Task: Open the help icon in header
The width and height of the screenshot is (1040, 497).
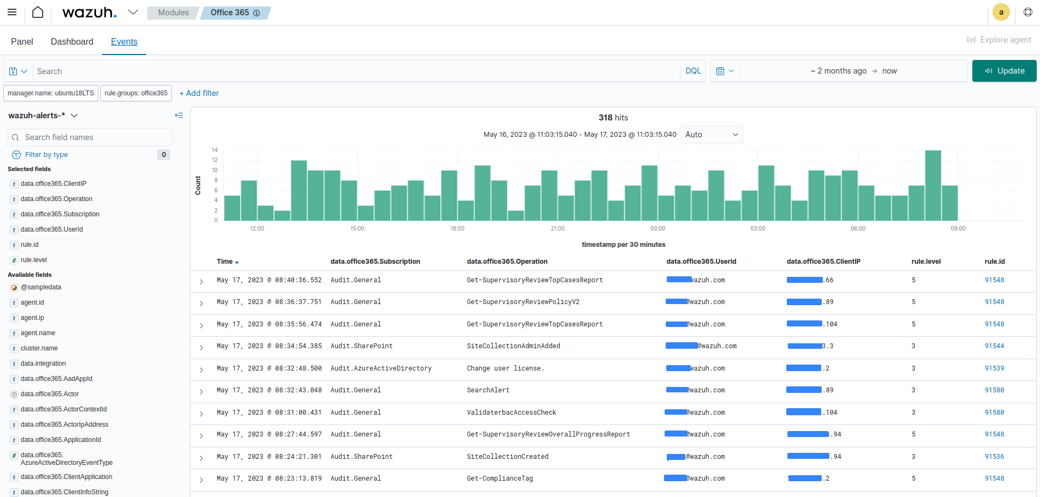Action: coord(1028,12)
